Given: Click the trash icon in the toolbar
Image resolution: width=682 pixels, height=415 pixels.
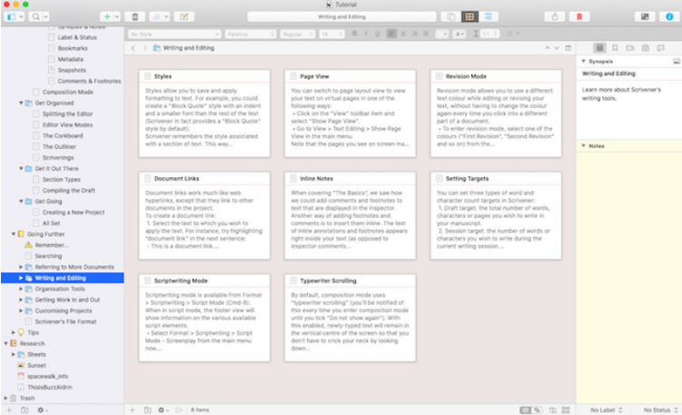Looking at the screenshot, I should [134, 16].
